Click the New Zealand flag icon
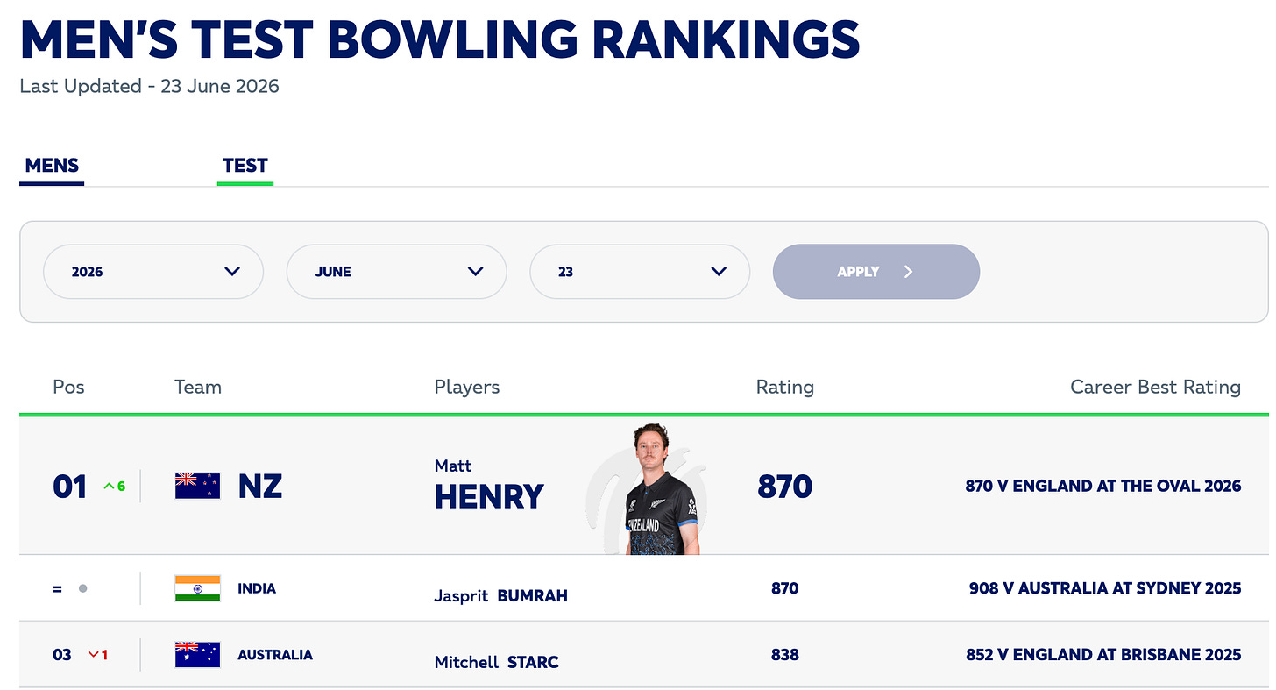 coord(197,486)
